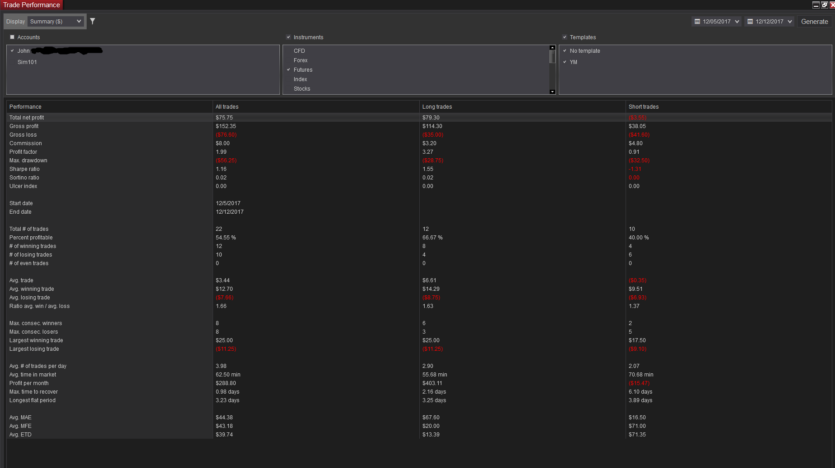
Task: Select the Max. consec. winners label
Action: pos(36,323)
